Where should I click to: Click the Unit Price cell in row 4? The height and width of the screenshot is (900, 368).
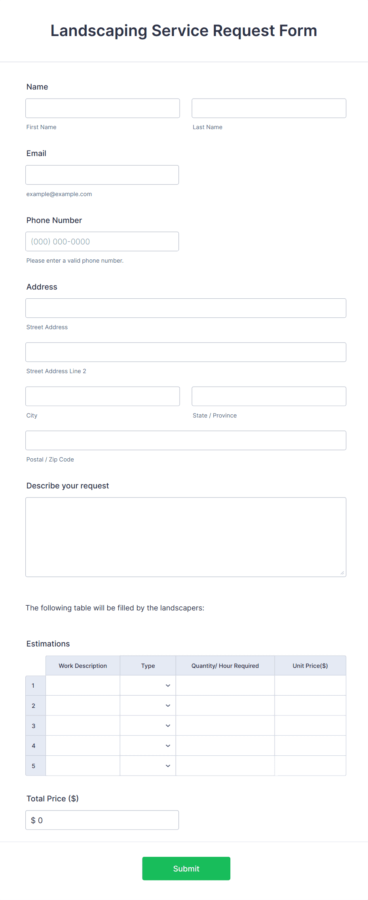[x=310, y=745]
